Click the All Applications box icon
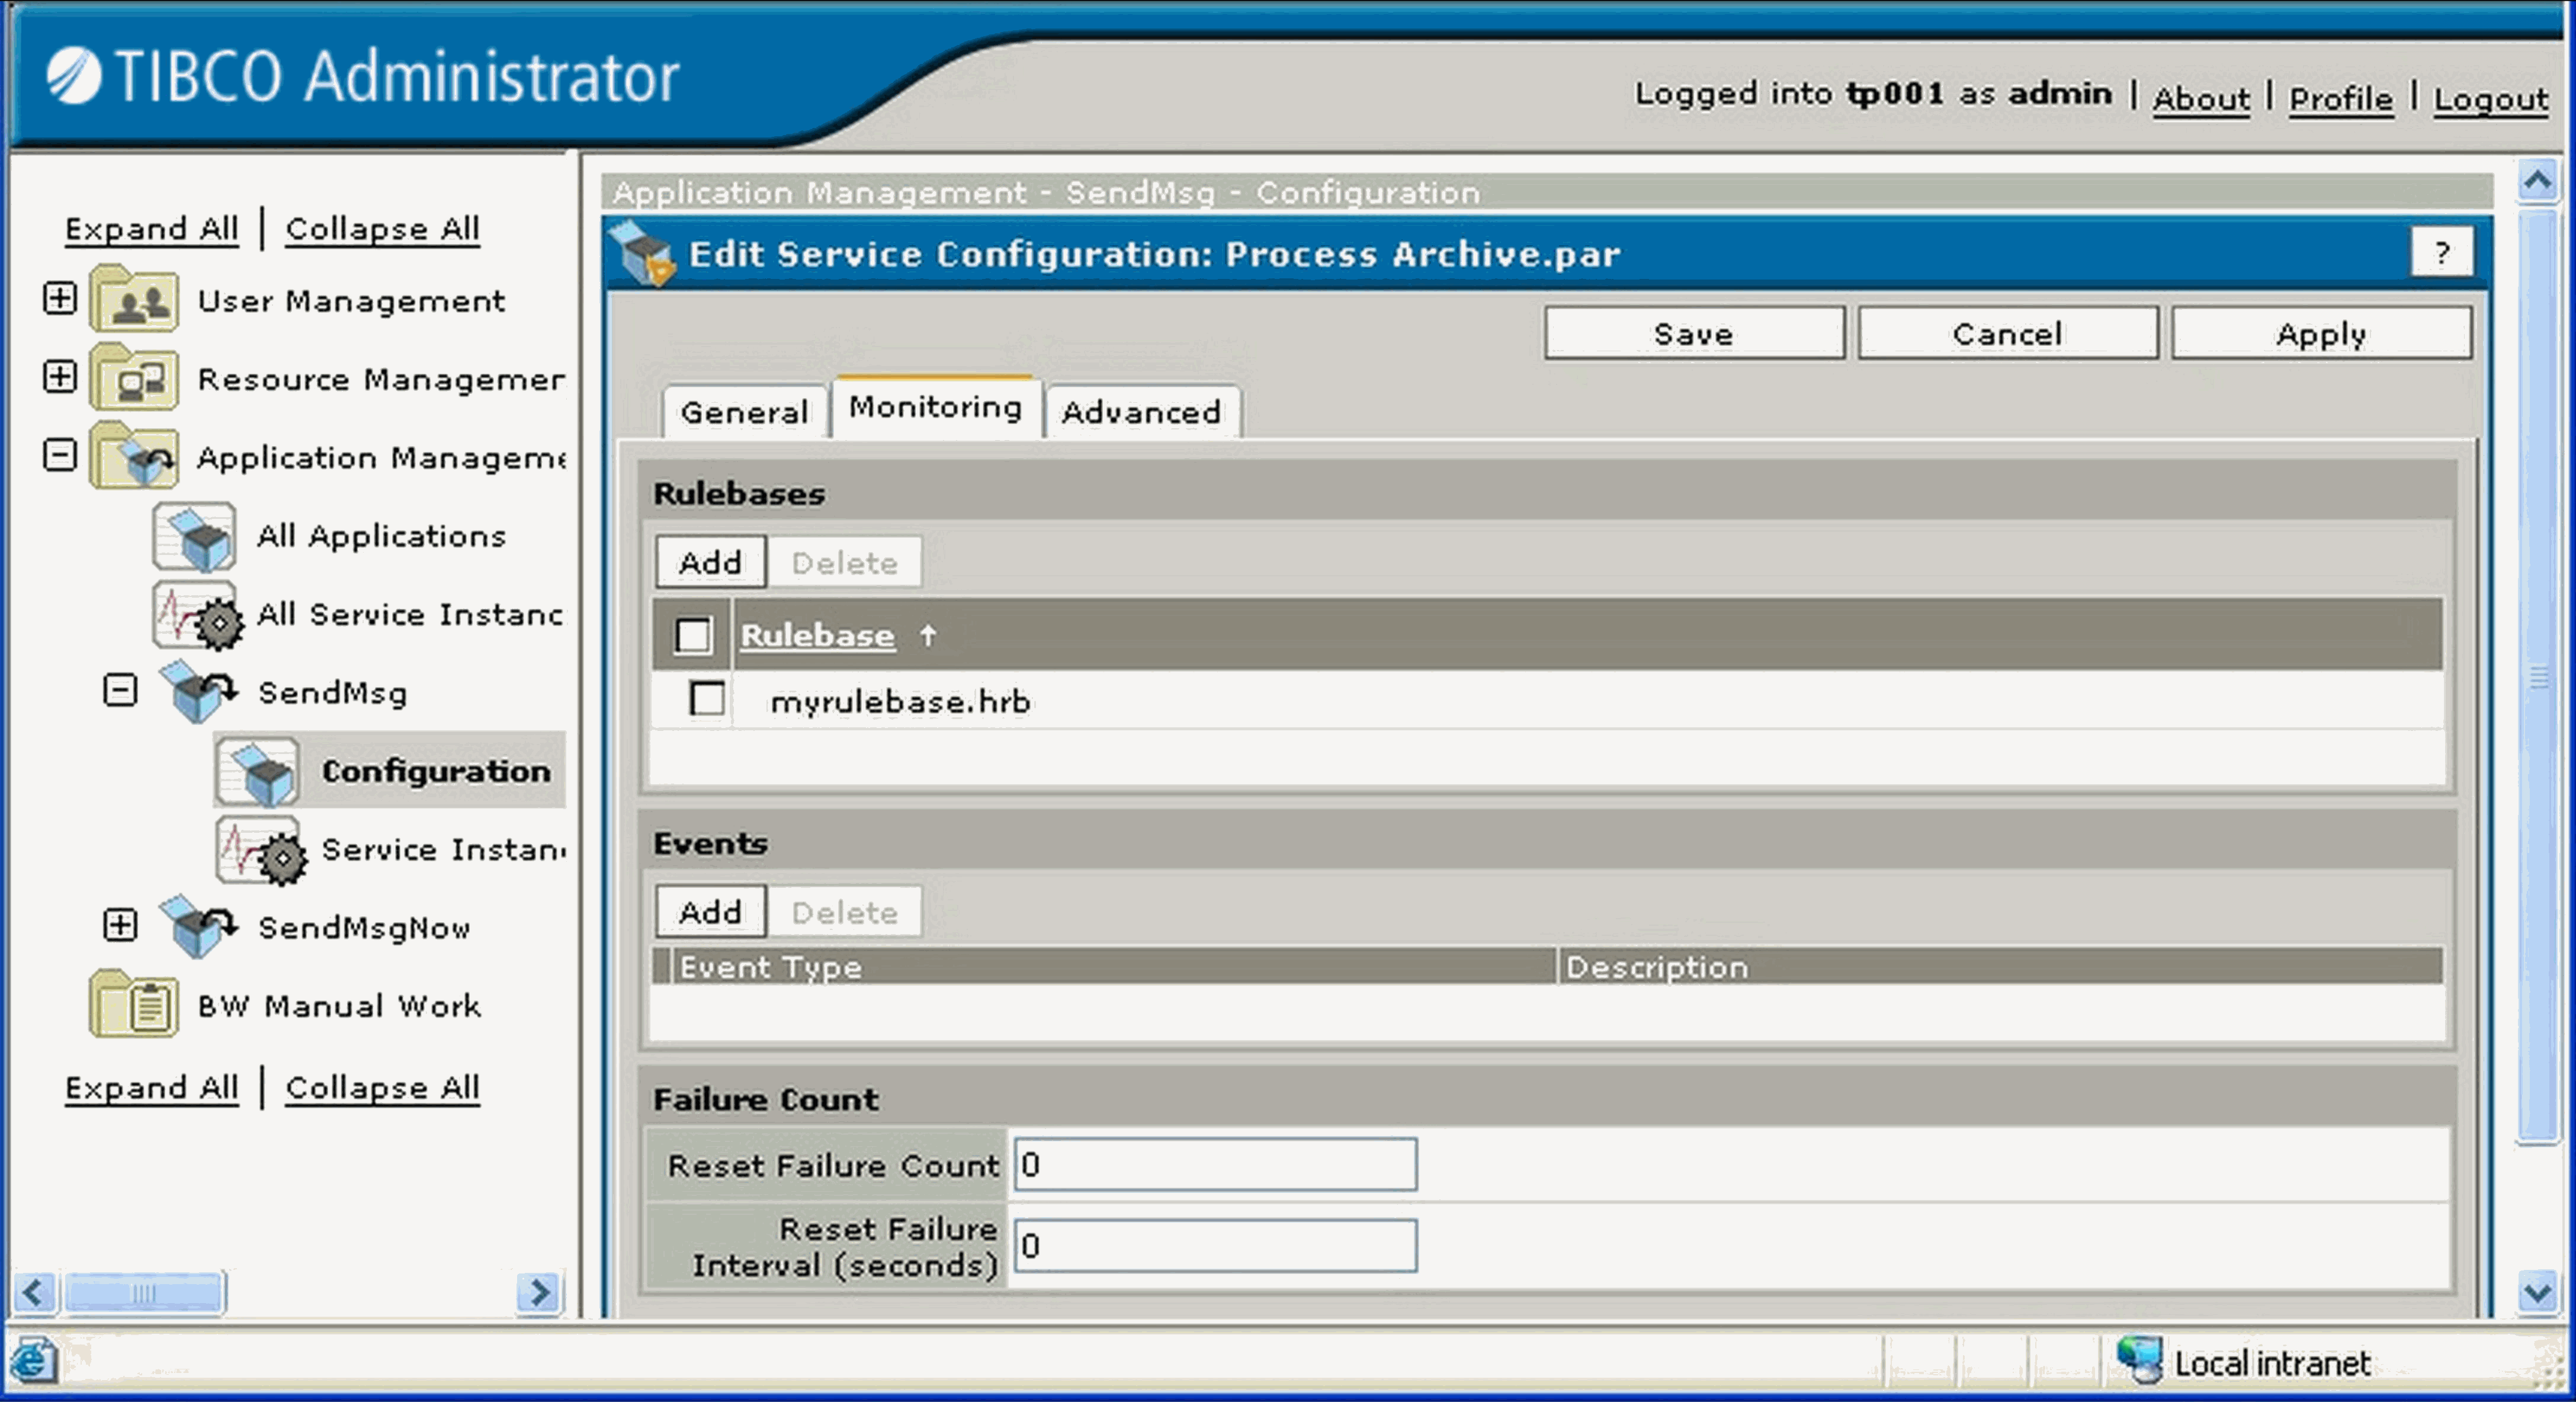 coord(195,537)
